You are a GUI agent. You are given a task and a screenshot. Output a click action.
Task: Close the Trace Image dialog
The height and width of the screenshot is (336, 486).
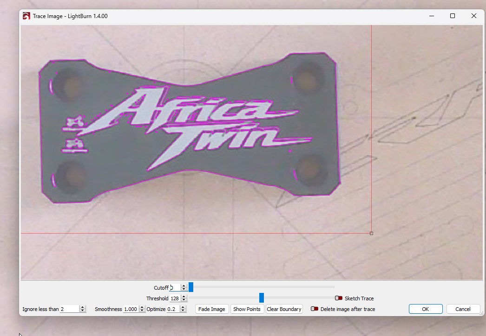tap(473, 16)
